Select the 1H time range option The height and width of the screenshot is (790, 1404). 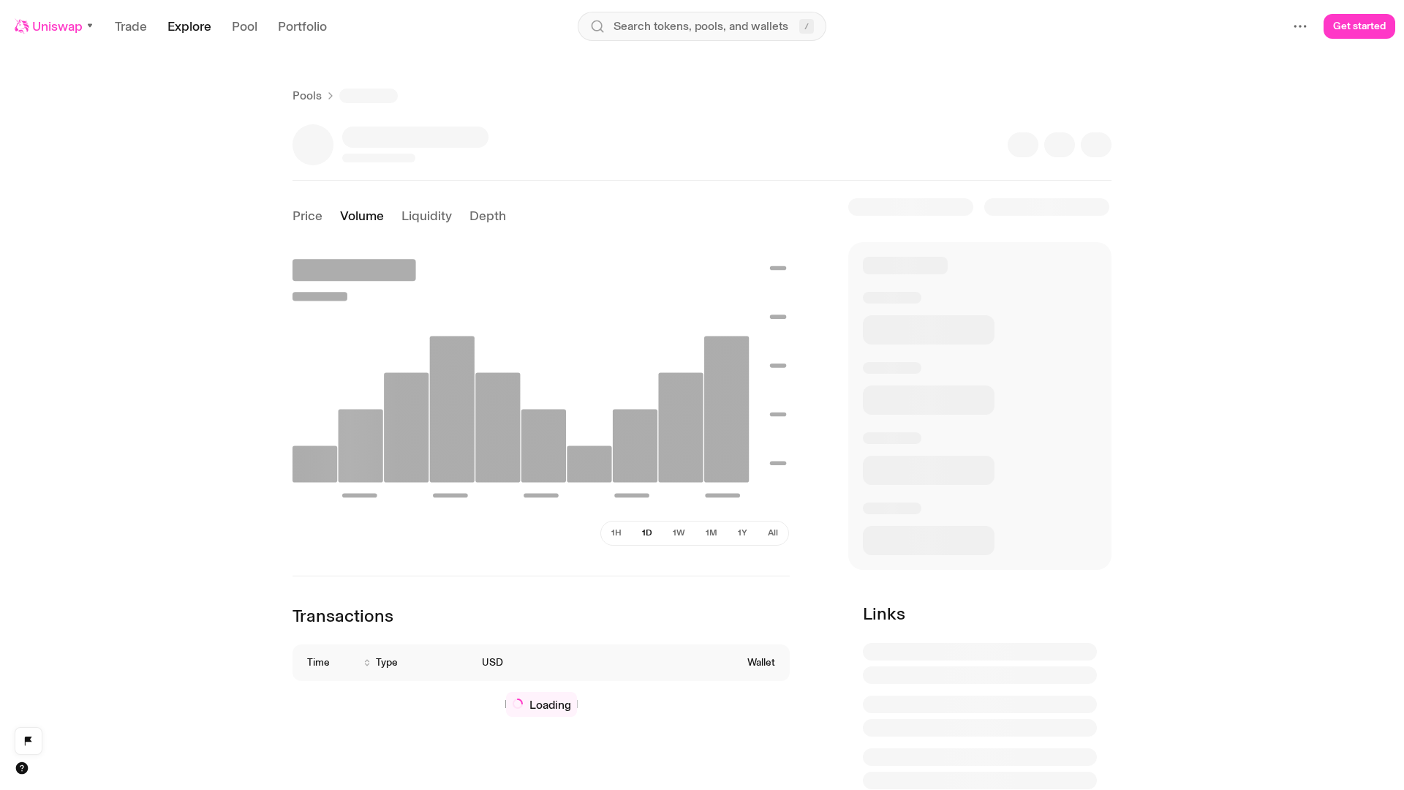click(x=616, y=533)
